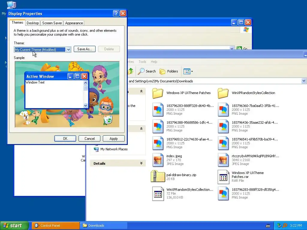Select the index.jpeg image icon
Viewport: 307px width, 230px height.
158,160
